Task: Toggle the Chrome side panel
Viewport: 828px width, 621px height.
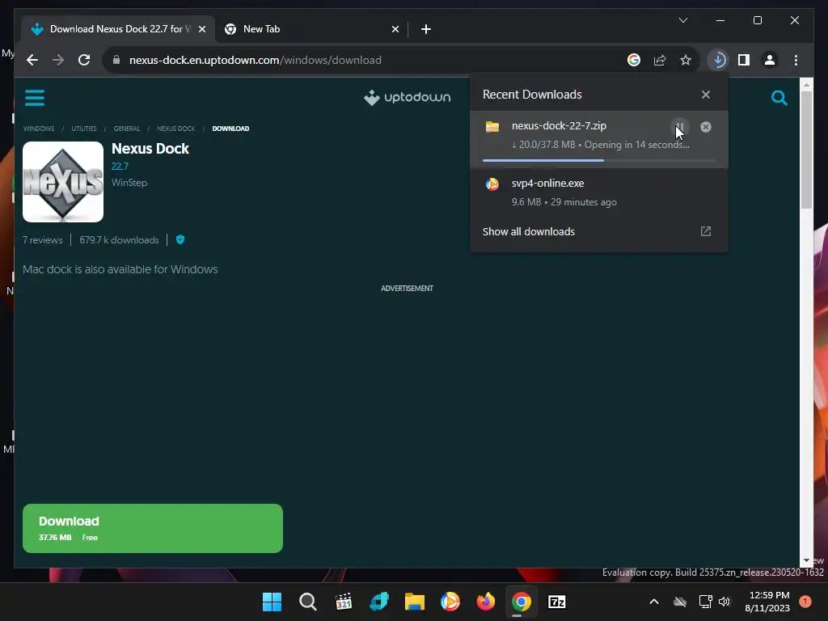Action: click(x=744, y=60)
